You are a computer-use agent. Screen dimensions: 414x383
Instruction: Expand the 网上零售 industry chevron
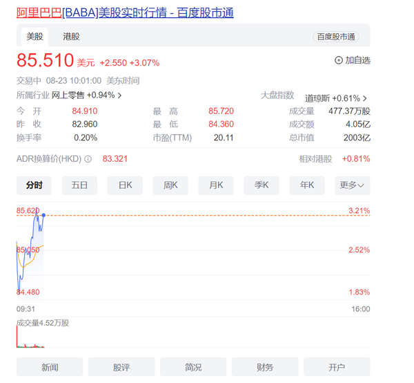(119, 95)
